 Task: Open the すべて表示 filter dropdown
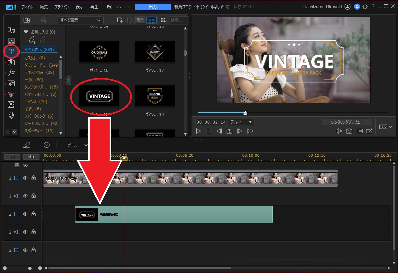click(80, 20)
